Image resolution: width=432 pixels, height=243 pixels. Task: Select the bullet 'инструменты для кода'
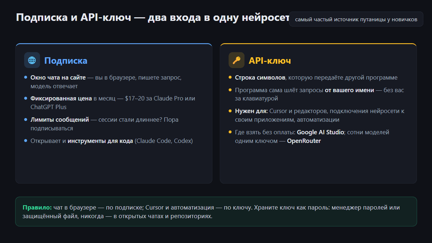[109, 141]
